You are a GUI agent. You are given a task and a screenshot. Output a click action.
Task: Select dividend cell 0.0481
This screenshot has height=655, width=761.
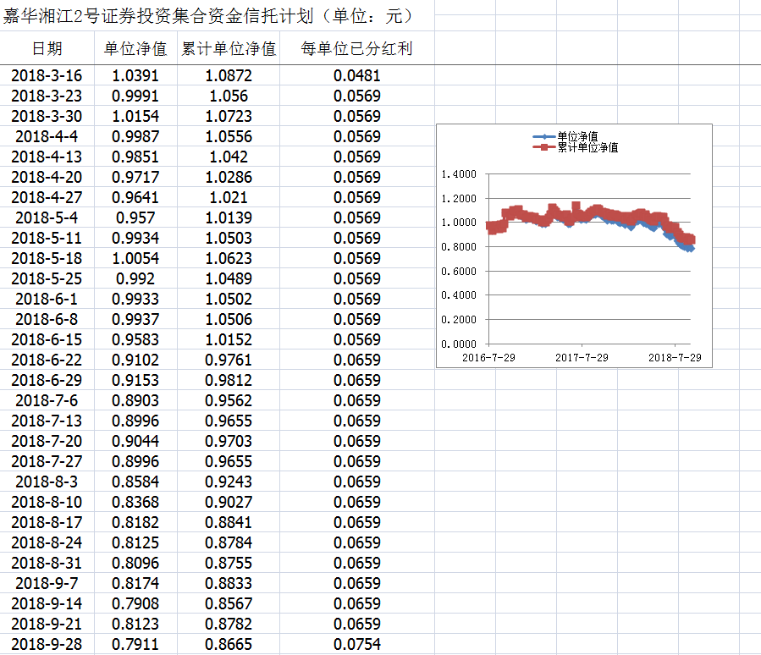point(357,75)
